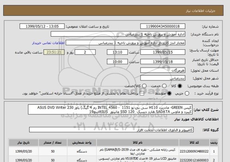The image size is (230, 162).
Task: Click the دستگاه unit cell in row 1
Action: point(82,152)
